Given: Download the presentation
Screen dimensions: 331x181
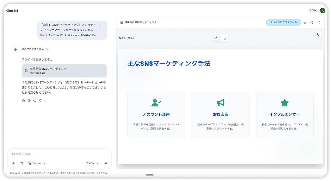Looking at the screenshot, I should (305, 22).
